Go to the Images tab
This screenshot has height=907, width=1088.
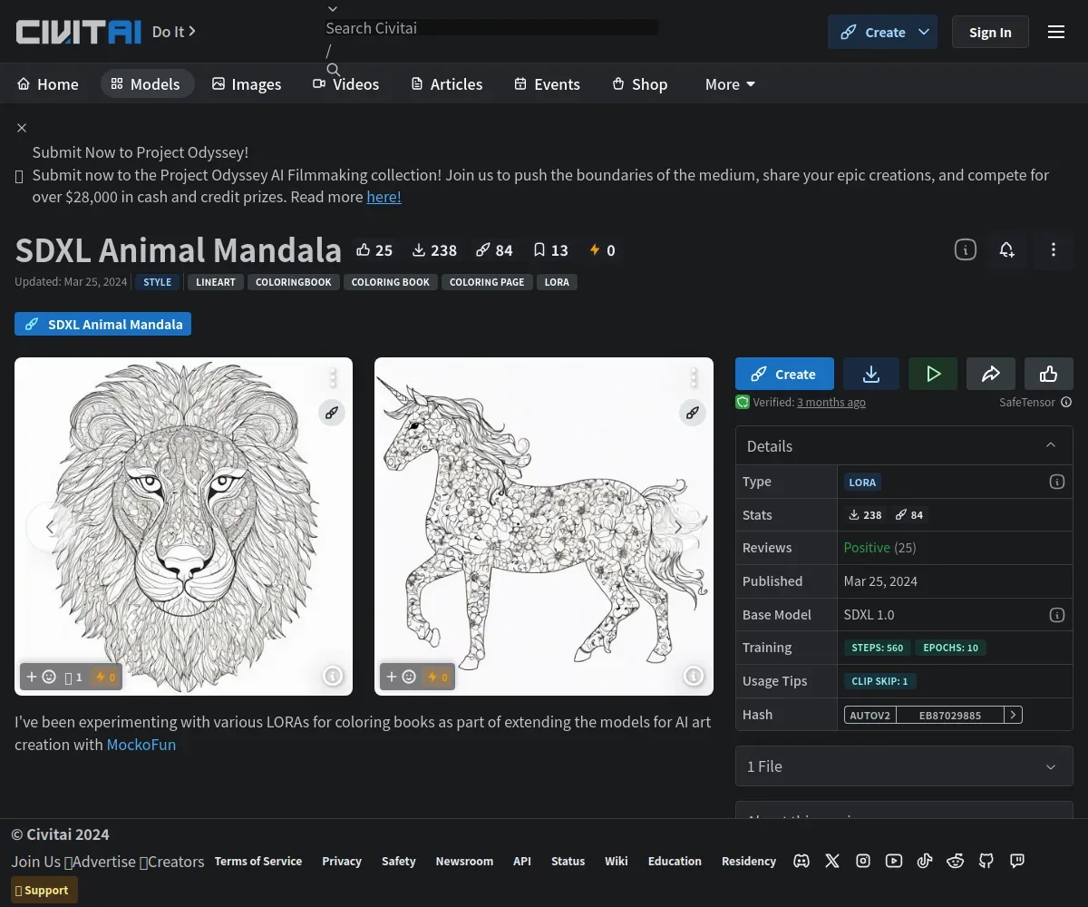247,84
